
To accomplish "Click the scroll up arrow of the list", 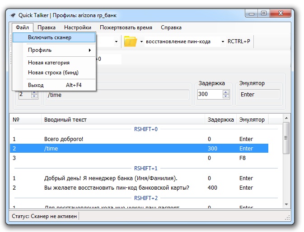I will coord(286,118).
